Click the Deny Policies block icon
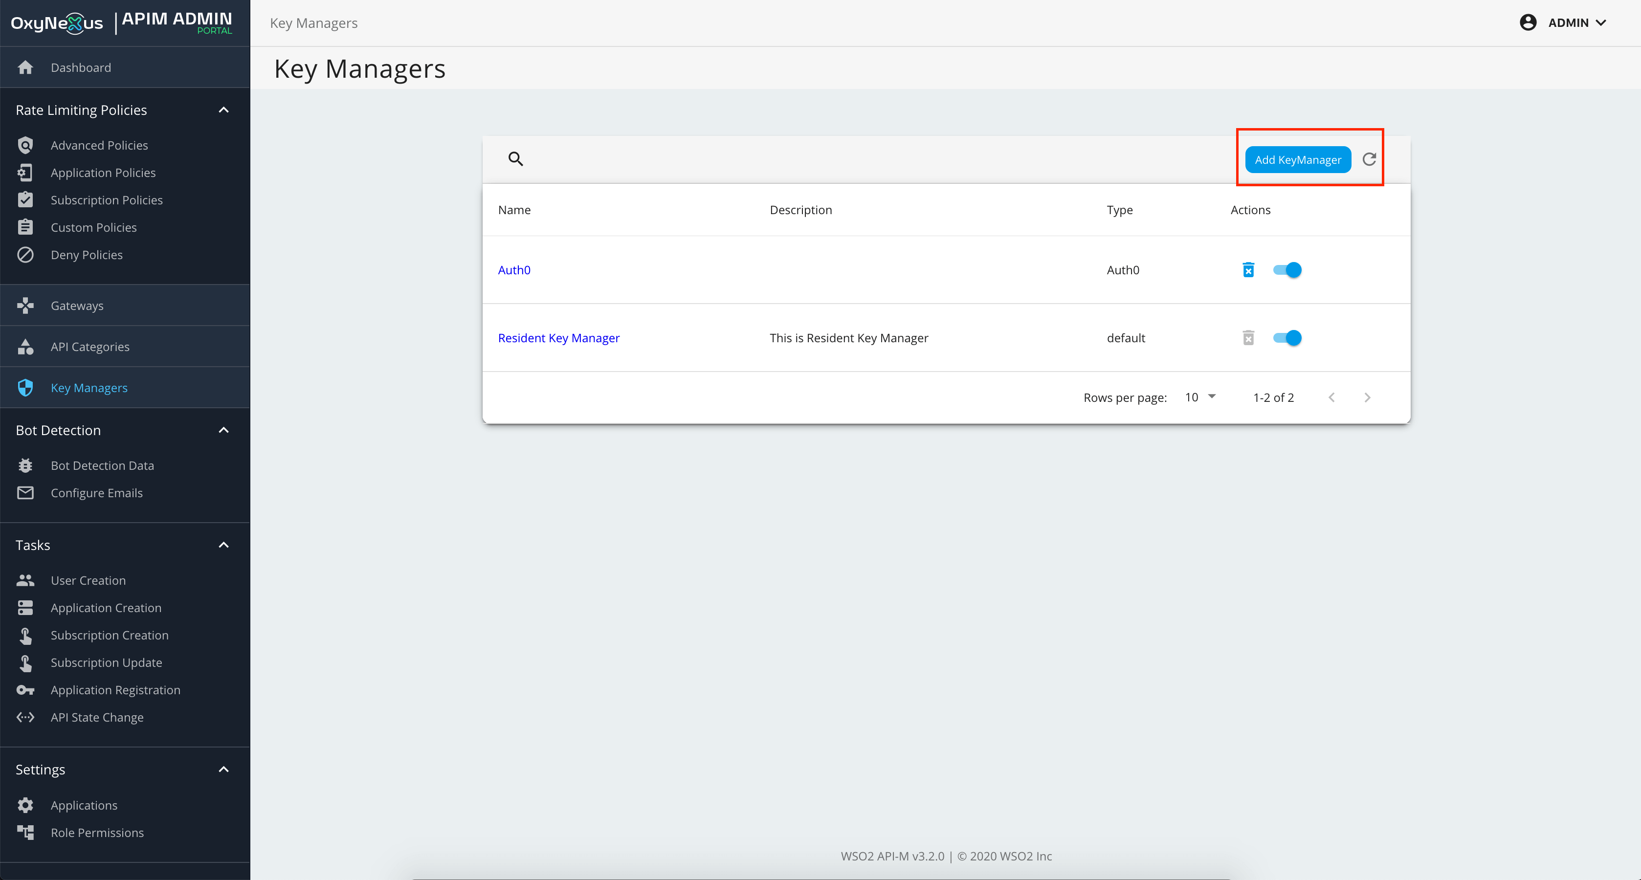 pyautogui.click(x=25, y=255)
